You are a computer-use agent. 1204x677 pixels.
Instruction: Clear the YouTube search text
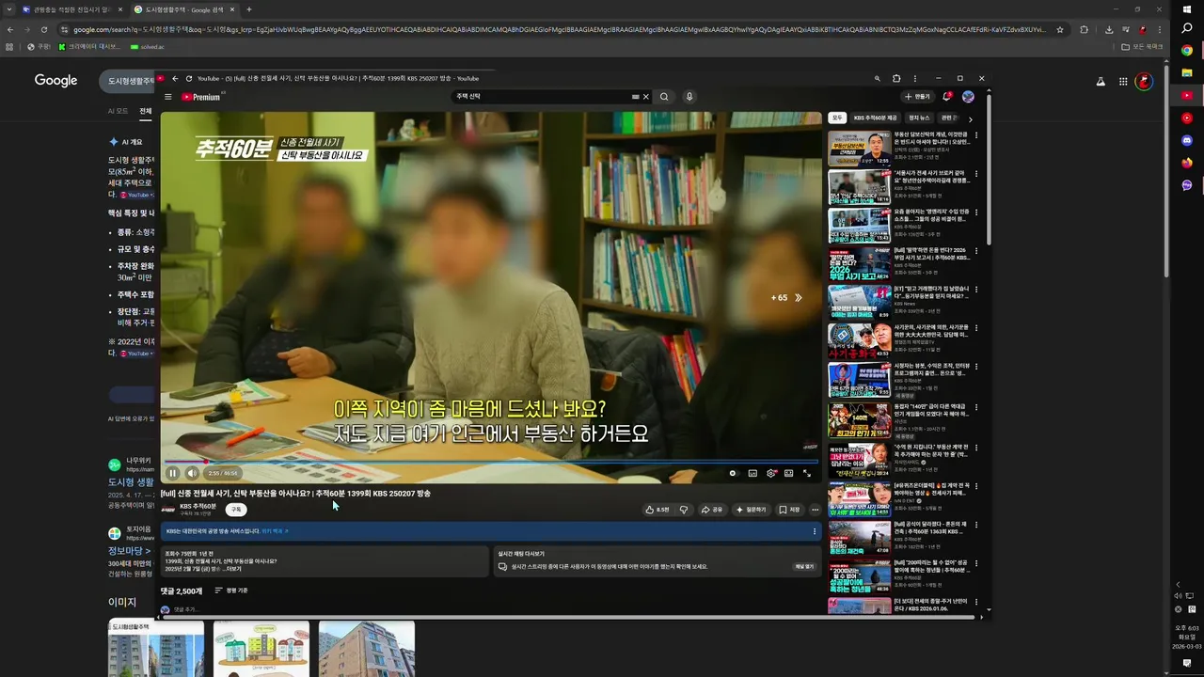(x=646, y=97)
